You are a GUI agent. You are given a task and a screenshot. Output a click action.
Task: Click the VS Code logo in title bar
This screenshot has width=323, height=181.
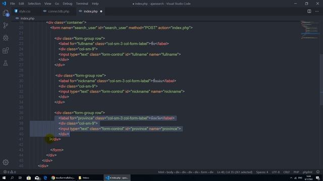[4, 4]
